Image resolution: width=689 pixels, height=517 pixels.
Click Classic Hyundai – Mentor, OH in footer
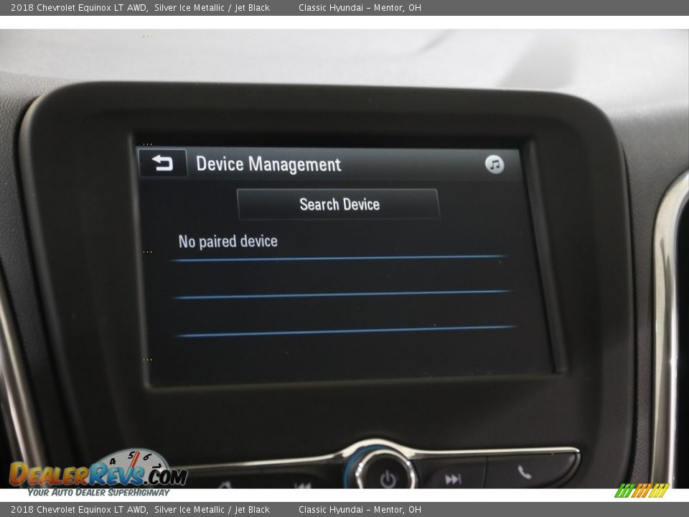tap(360, 509)
